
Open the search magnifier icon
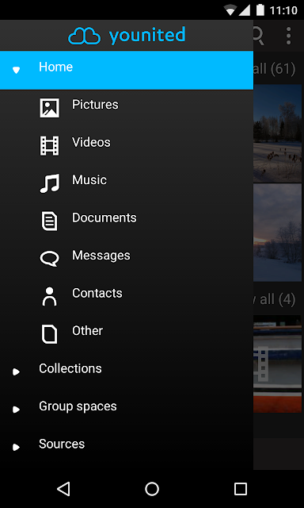(x=258, y=36)
